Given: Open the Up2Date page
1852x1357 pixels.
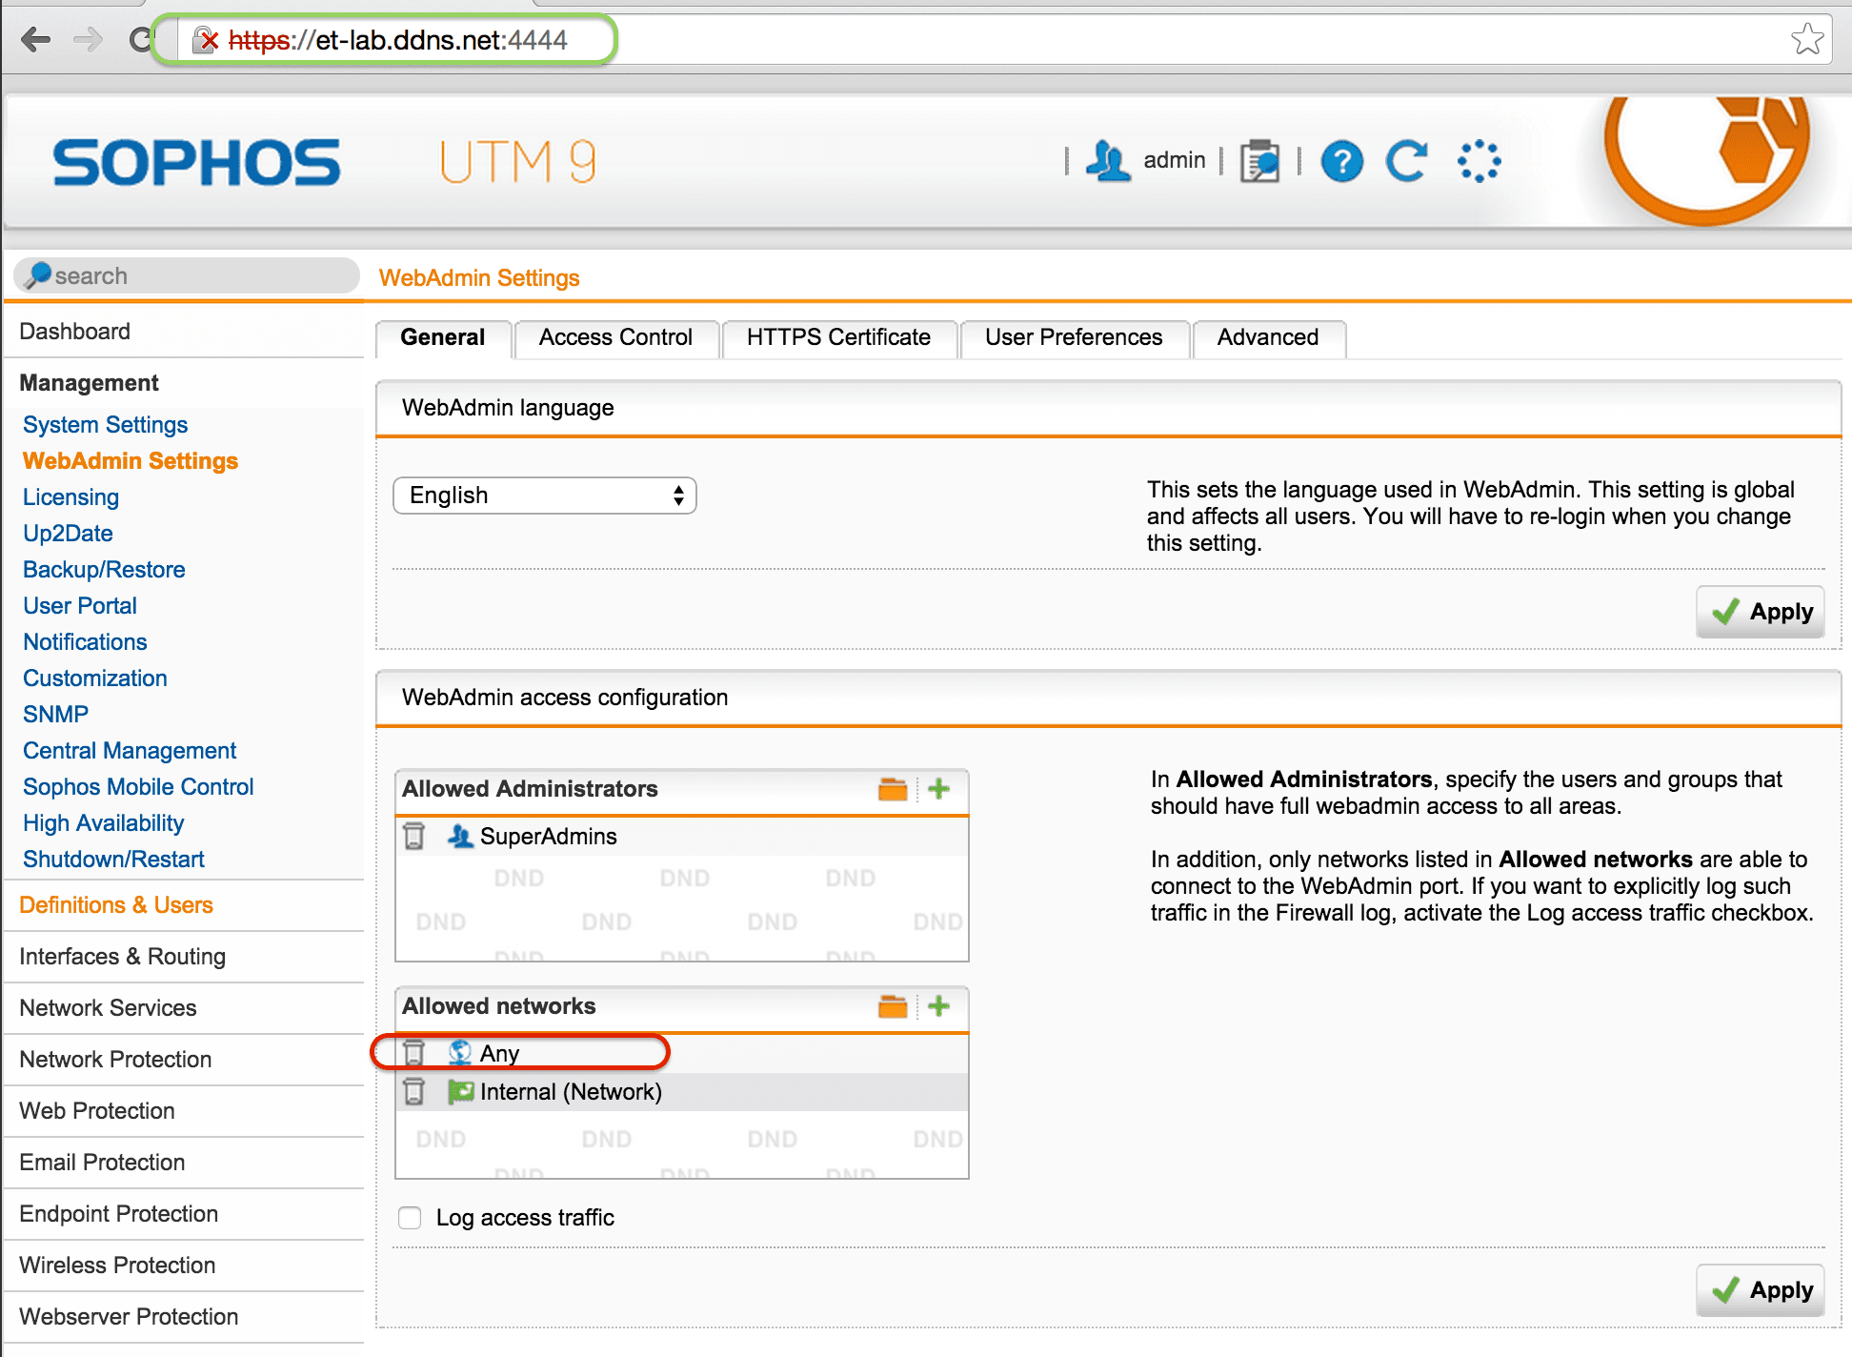Looking at the screenshot, I should 68,533.
